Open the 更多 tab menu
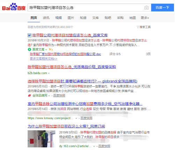 [145, 18]
